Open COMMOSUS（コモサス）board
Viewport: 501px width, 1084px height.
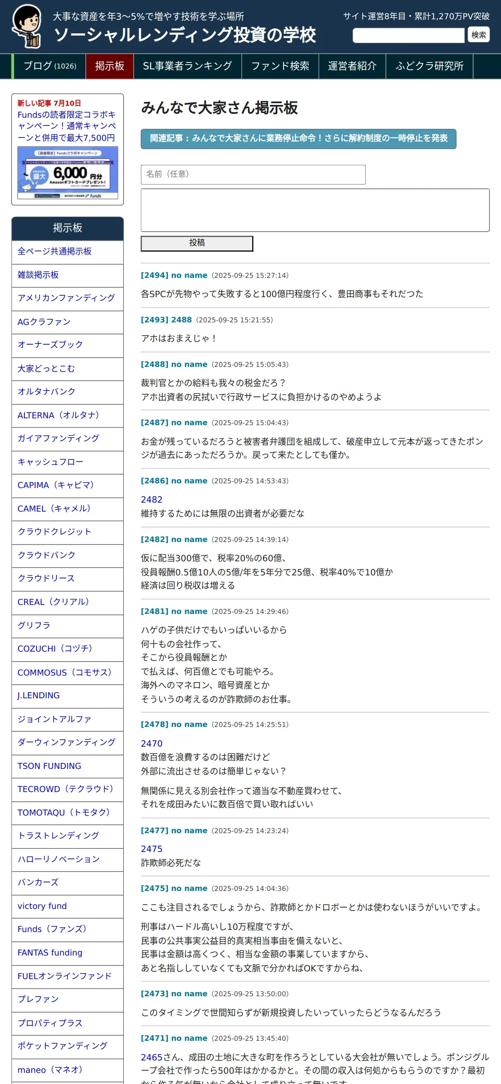[x=68, y=673]
